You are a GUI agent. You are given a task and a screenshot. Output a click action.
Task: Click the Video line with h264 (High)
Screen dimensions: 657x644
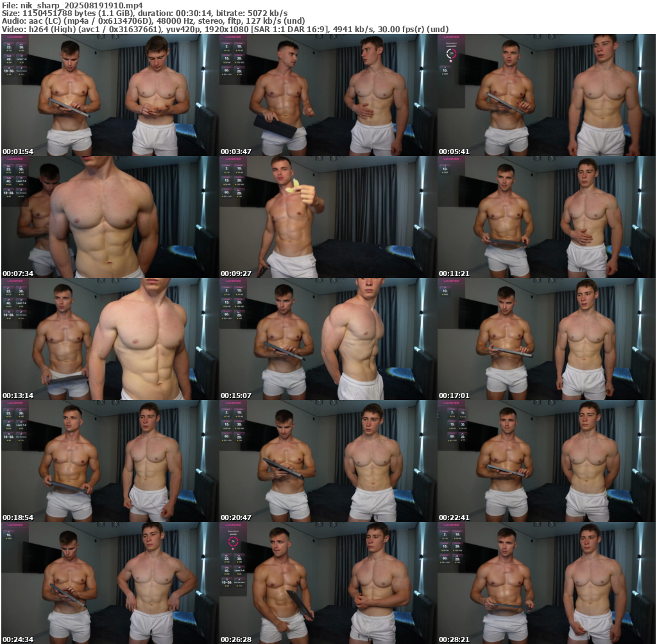click(x=225, y=30)
